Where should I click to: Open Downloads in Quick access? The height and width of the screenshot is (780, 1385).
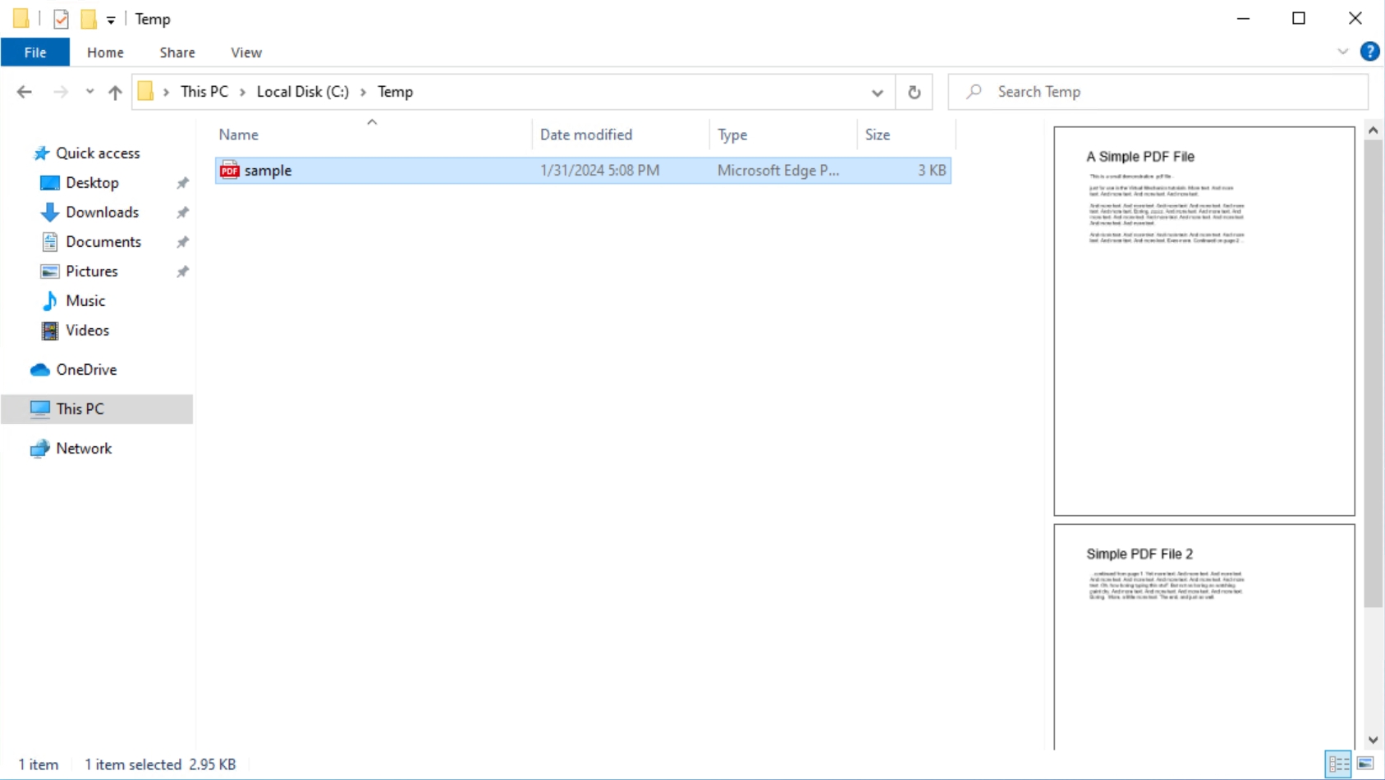point(102,212)
